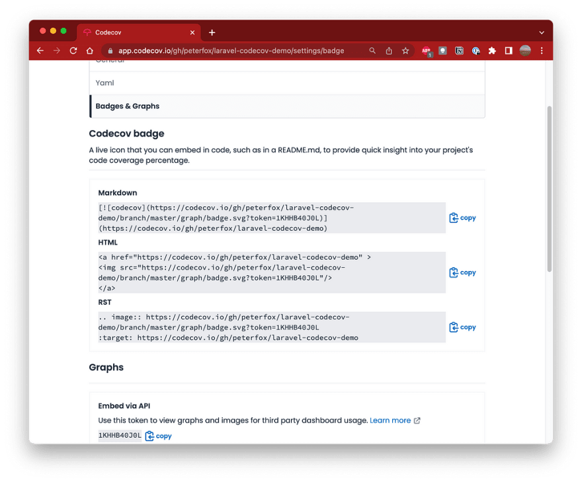This screenshot has height=482, width=582.
Task: Copy the RST badge snippet
Action: (x=462, y=327)
